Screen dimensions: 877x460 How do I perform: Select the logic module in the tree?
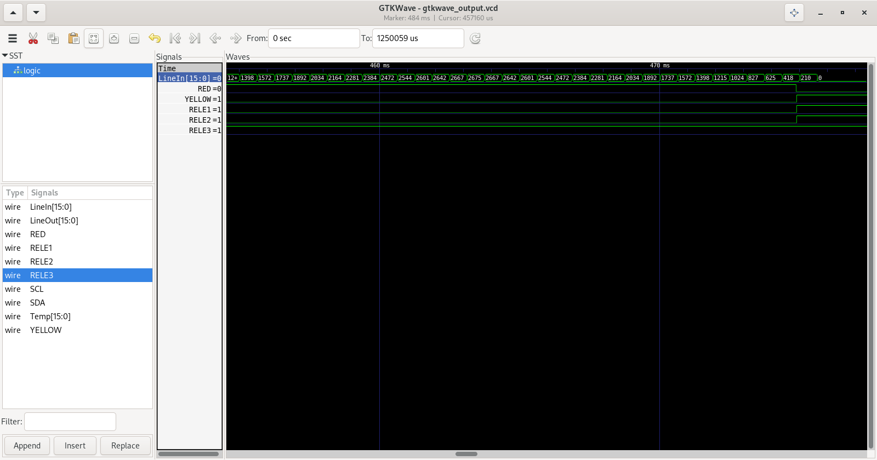pyautogui.click(x=77, y=71)
